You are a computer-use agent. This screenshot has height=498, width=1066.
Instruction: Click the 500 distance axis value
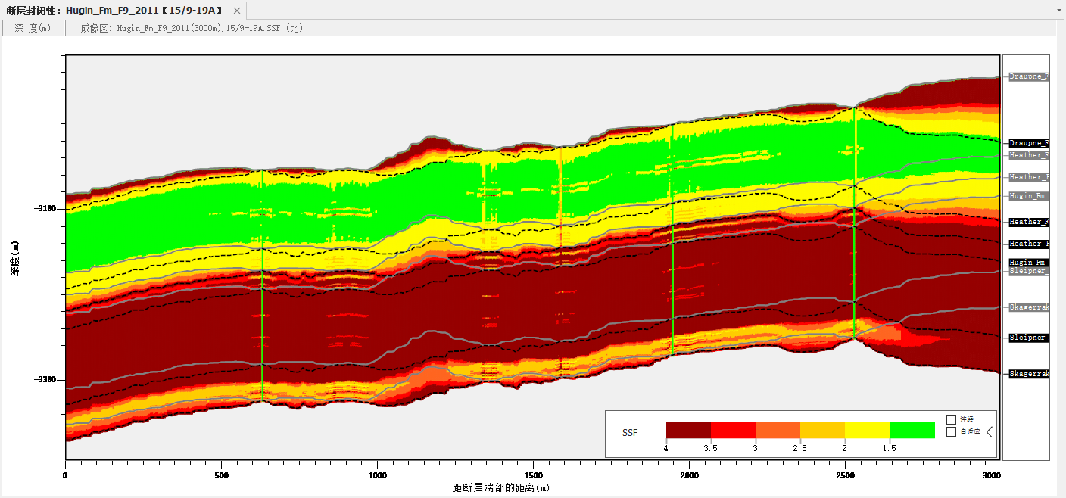[x=221, y=476]
